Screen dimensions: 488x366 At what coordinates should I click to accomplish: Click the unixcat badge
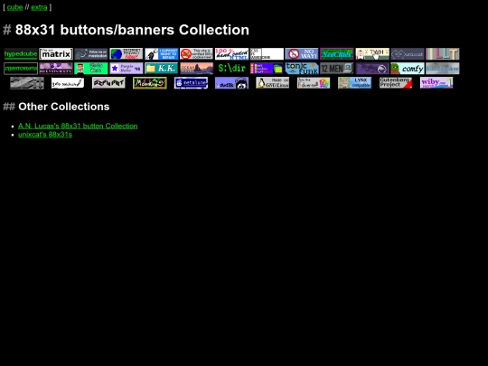pos(408,54)
